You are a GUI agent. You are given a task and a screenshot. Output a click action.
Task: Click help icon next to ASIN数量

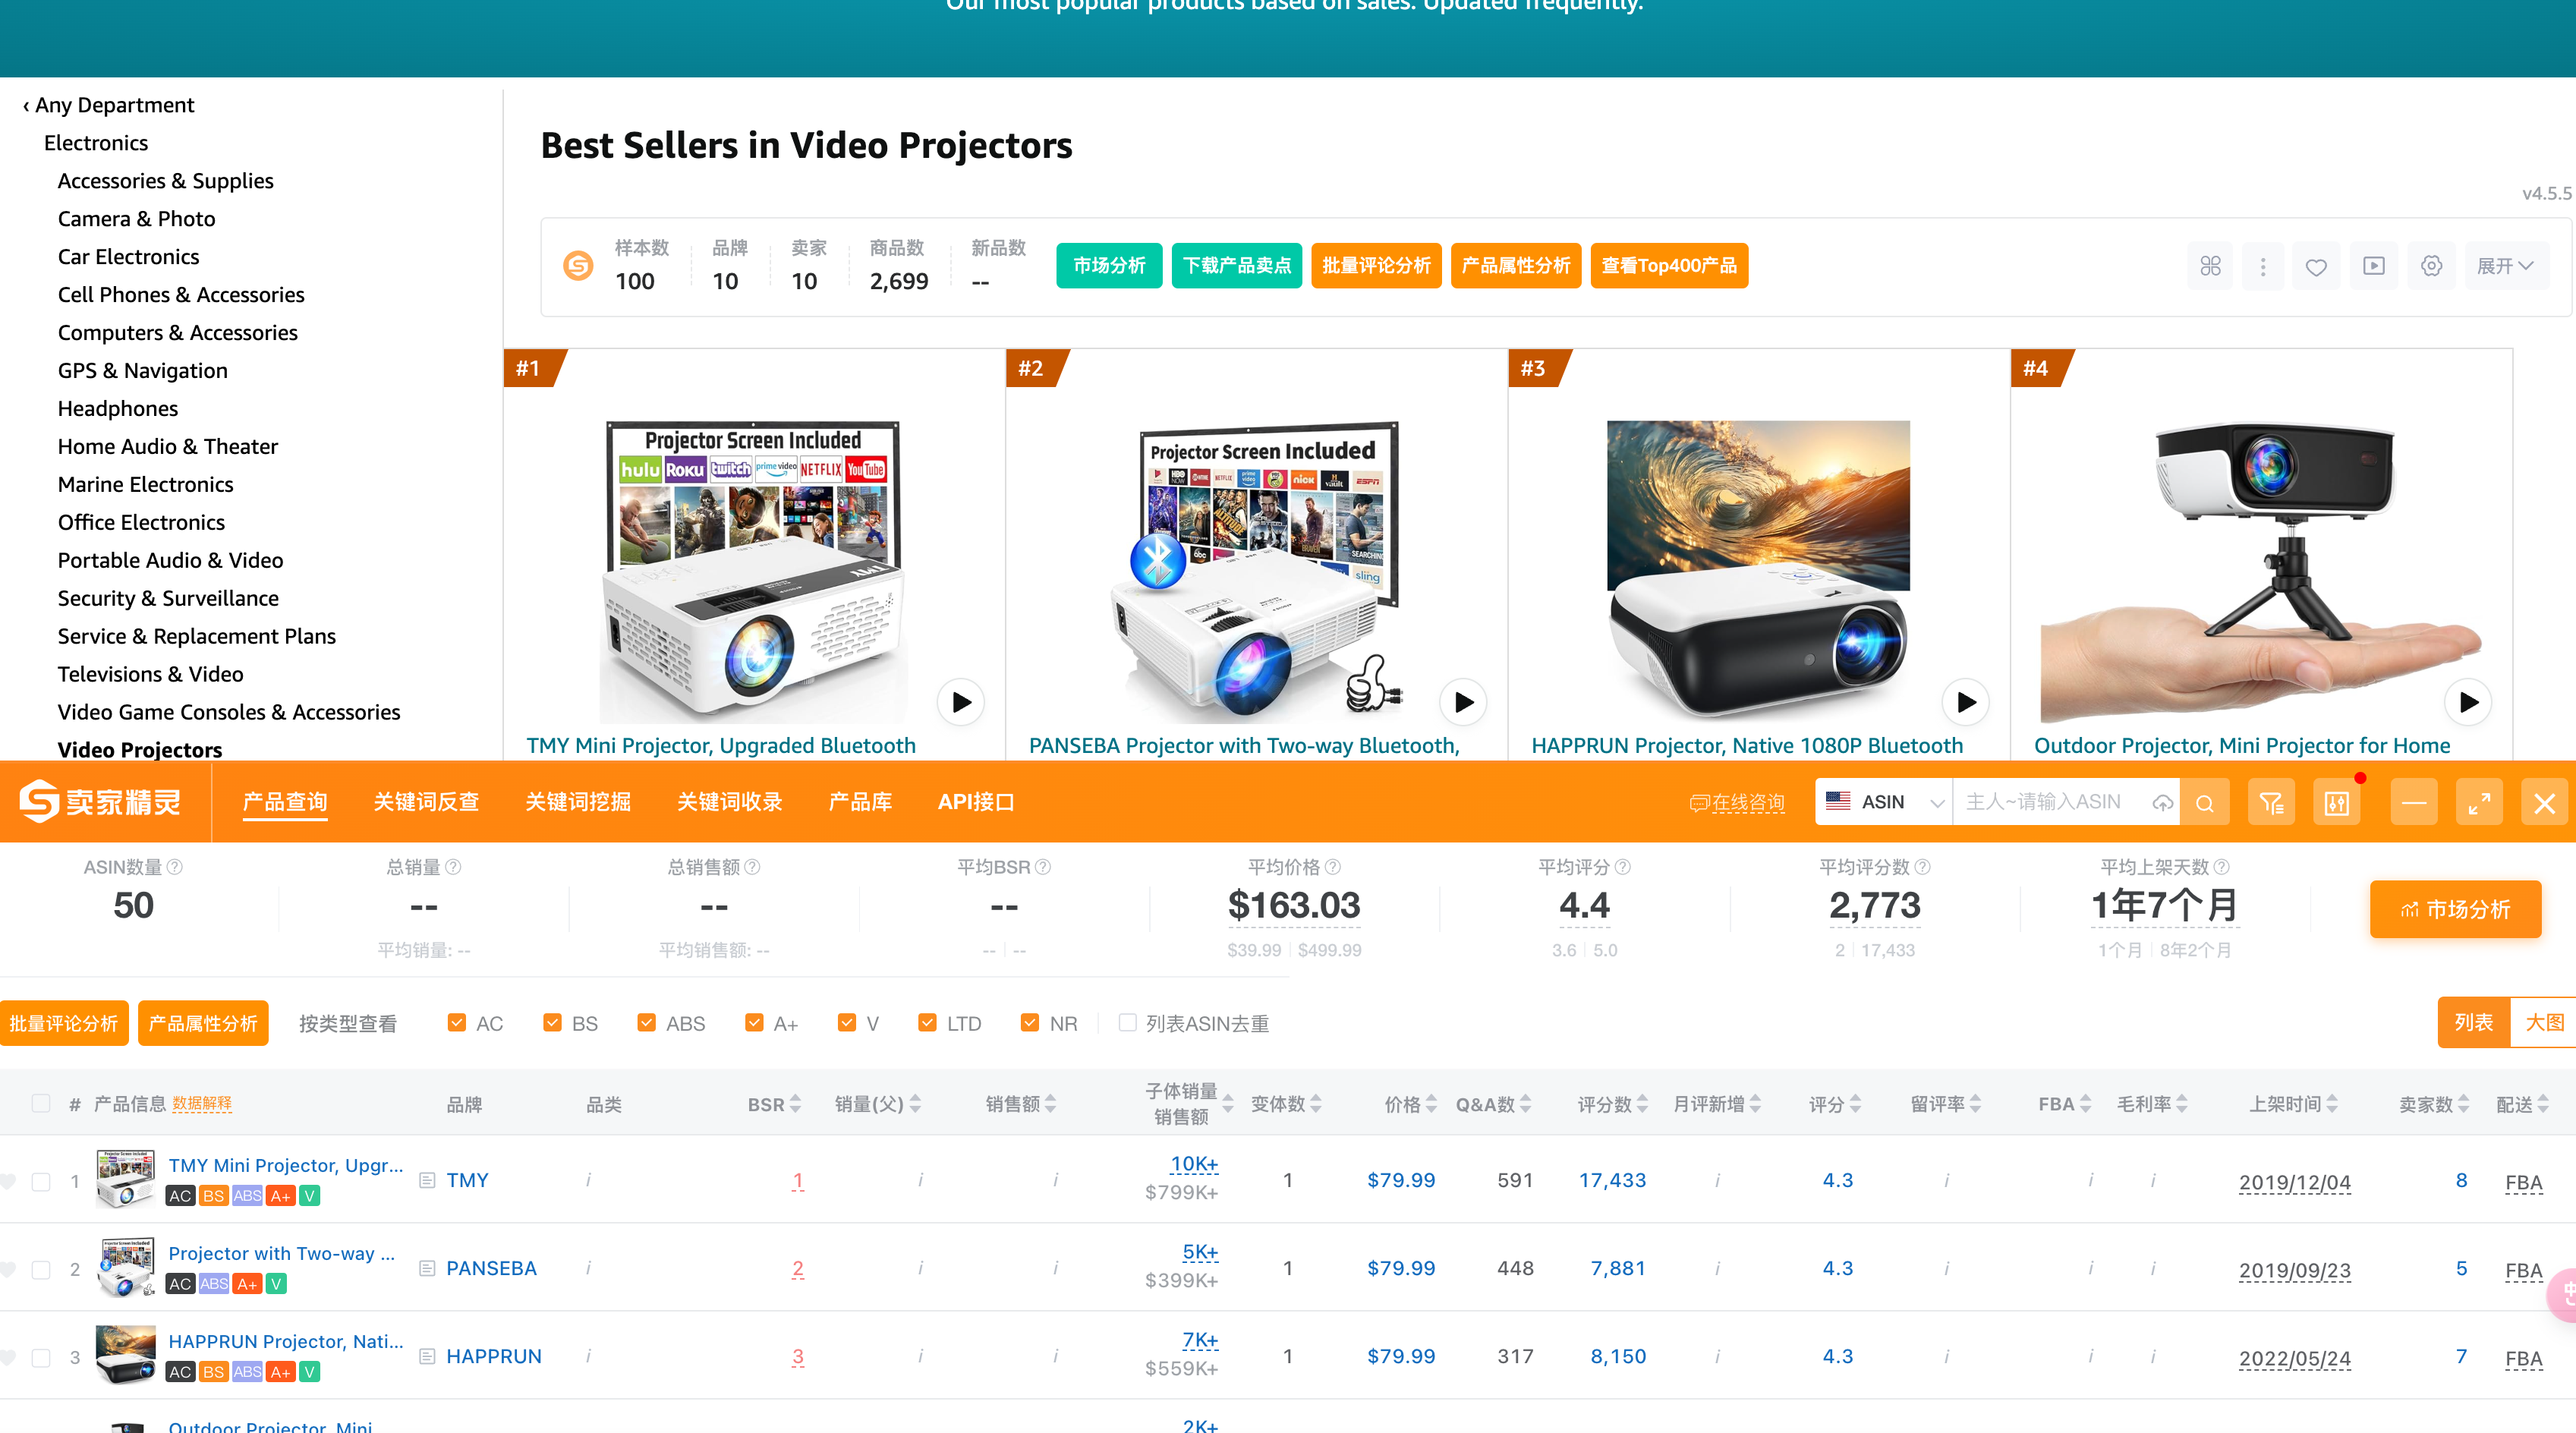click(x=175, y=867)
